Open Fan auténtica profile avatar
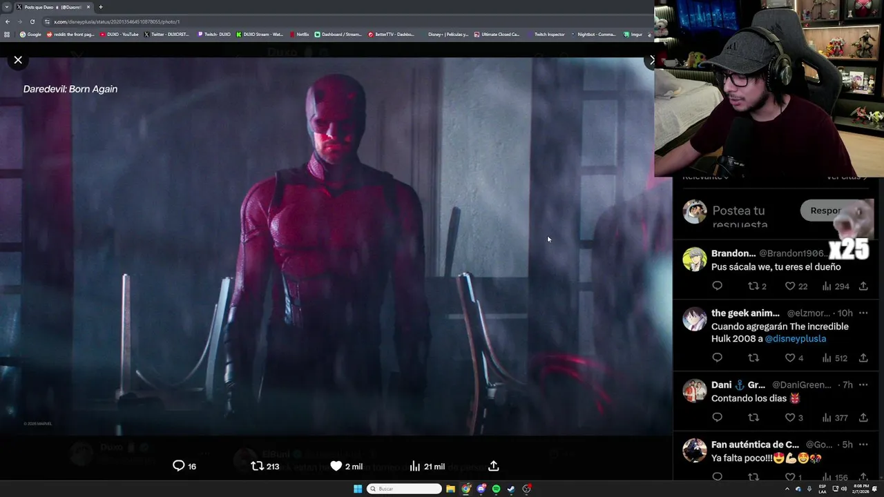Image resolution: width=884 pixels, height=497 pixels. click(695, 450)
